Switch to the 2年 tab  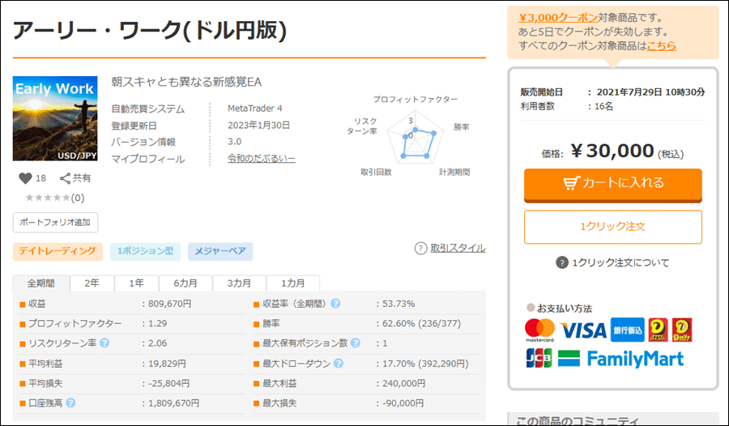92,283
